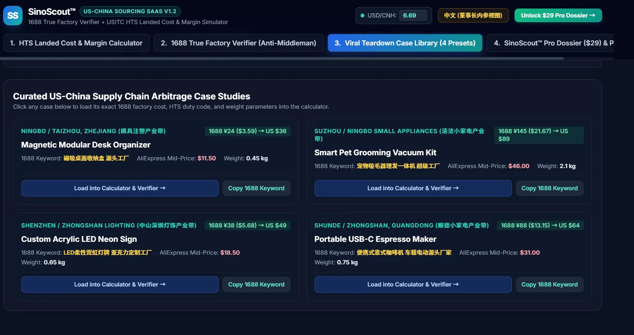This screenshot has height=335, width=634.
Task: Click the $11.50 AliExpress mid-price
Action: (x=207, y=158)
